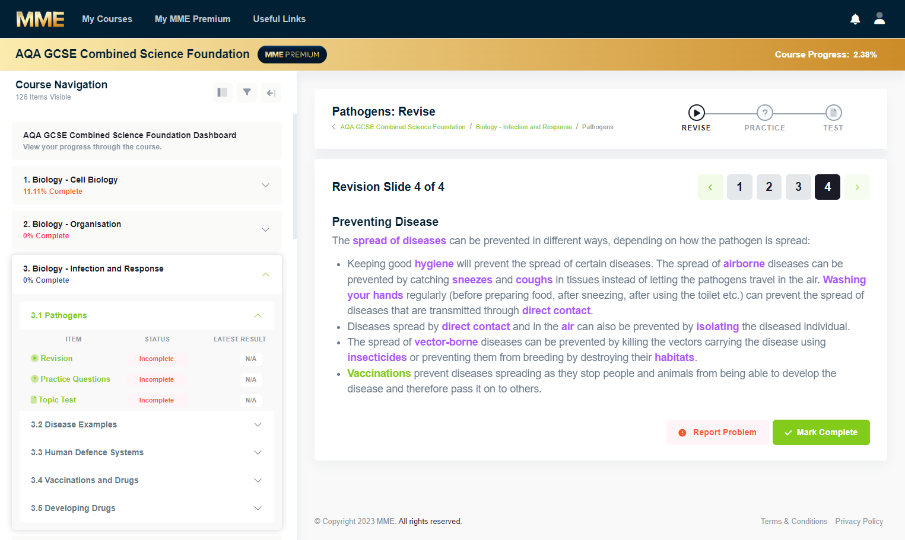Viewport: 905px width, 540px height.
Task: Open the My Courses menu
Action: tap(107, 19)
